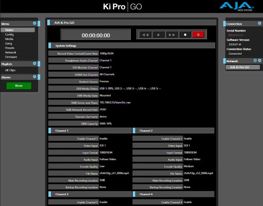Click the play transport button
Image resolution: width=263 pixels, height=206 pixels.
[159, 35]
